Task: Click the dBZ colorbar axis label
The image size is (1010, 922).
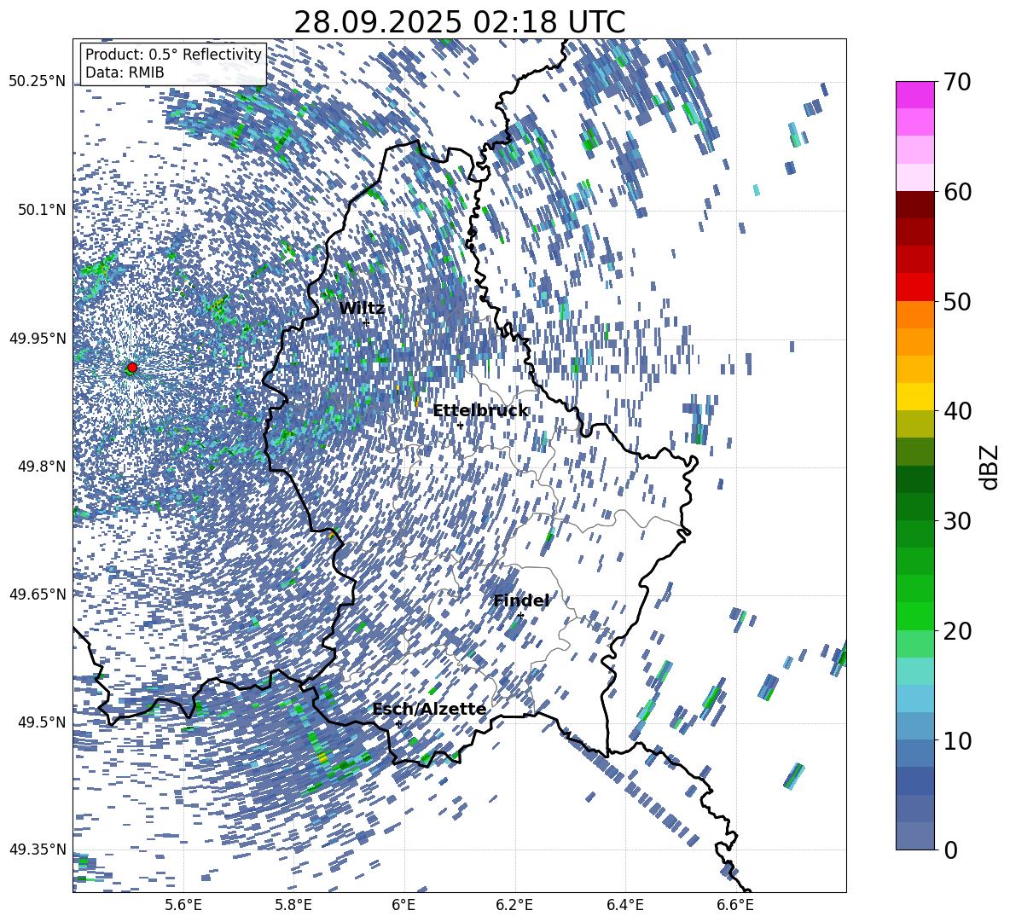Action: click(x=990, y=467)
